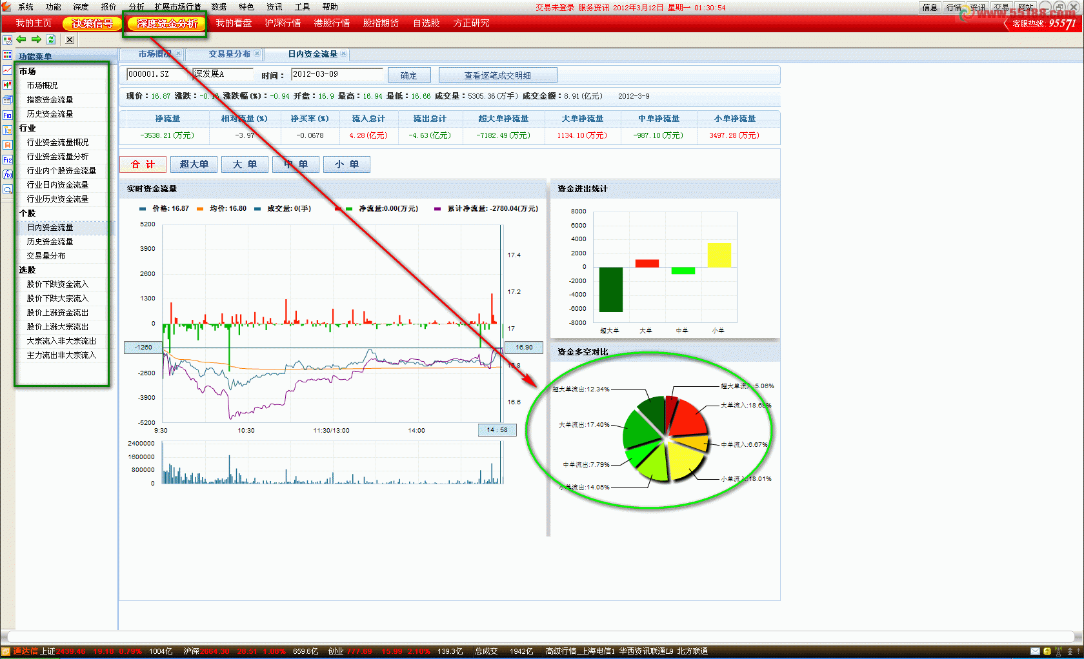1084x659 pixels.
Task: Click the refresh page icon
Action: pos(51,40)
